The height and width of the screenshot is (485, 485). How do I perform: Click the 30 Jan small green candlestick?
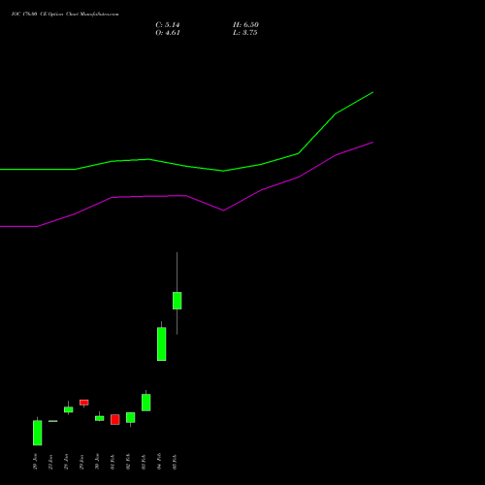pos(100,418)
